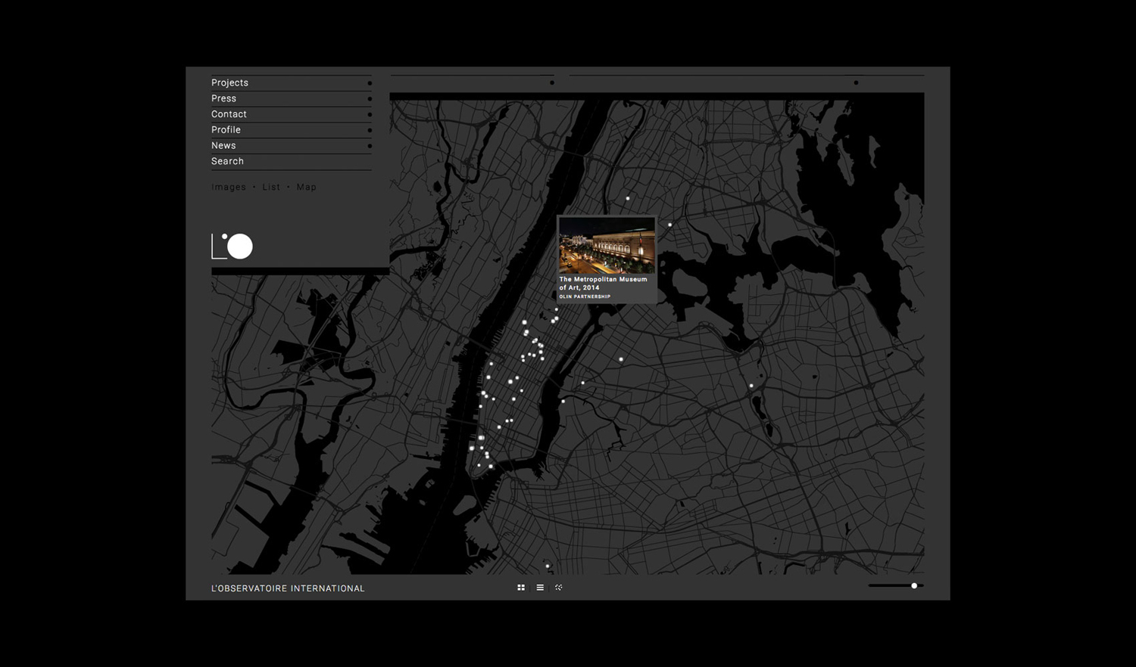Adjust the zoom slider handle in footer

914,586
